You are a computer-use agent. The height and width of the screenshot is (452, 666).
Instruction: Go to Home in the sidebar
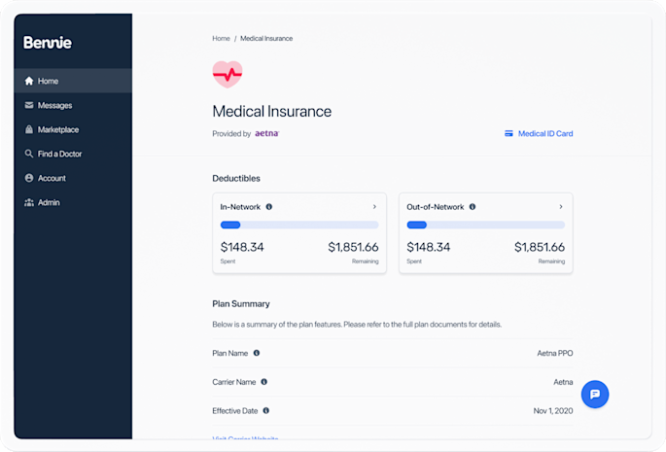point(73,81)
